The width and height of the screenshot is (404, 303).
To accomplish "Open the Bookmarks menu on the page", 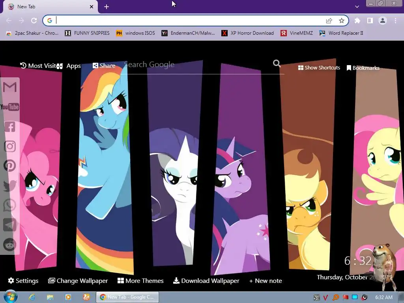I will pyautogui.click(x=363, y=68).
